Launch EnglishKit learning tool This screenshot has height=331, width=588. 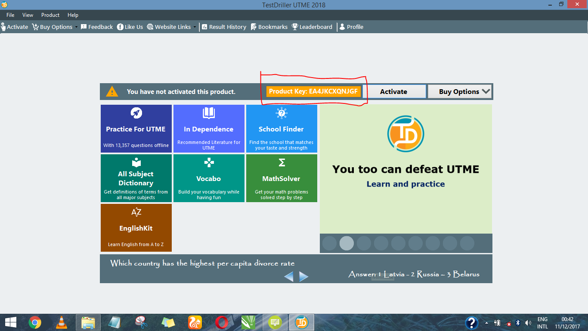coord(136,228)
